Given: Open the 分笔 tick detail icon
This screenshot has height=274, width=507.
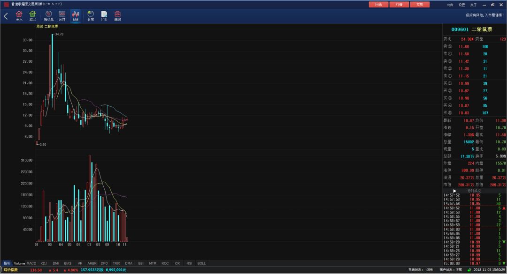Looking at the screenshot, I should pyautogui.click(x=91, y=16).
